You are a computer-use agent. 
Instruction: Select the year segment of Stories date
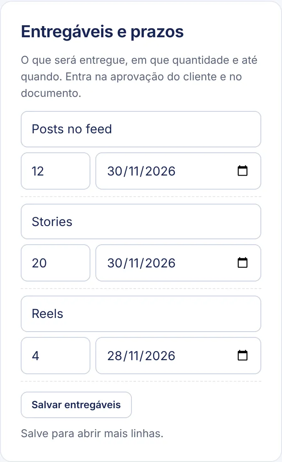pyautogui.click(x=160, y=263)
